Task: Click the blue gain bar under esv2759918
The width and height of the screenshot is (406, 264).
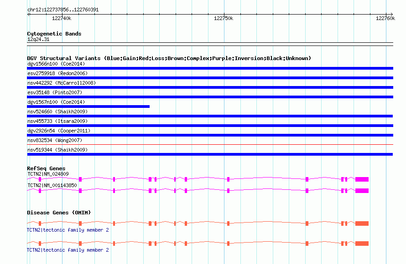Action: point(210,78)
